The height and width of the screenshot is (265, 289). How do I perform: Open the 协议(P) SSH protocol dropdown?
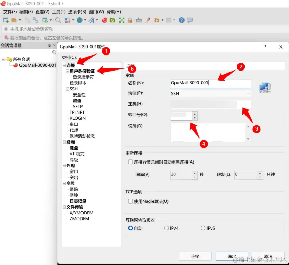pyautogui.click(x=211, y=94)
